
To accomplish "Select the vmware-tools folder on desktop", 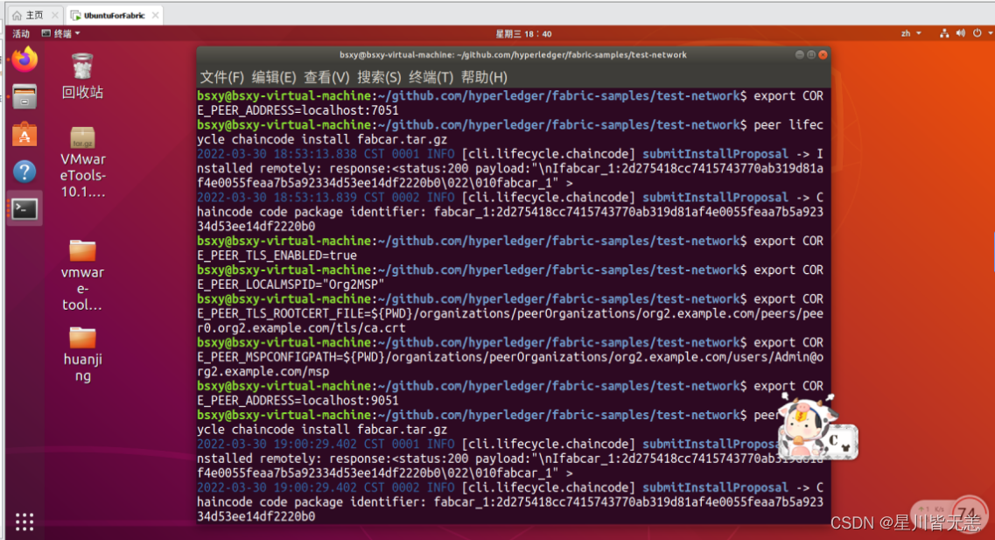I will click(82, 275).
